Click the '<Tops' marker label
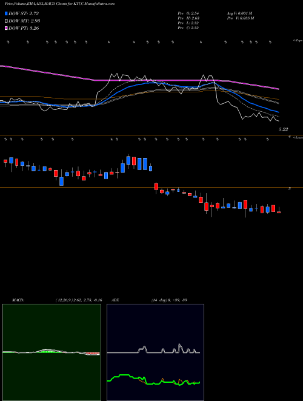This screenshot has width=303, height=401. pos(298,41)
